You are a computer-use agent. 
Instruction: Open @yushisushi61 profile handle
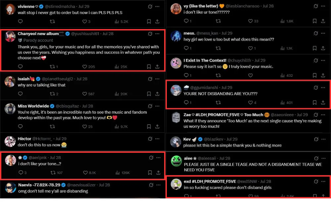pyautogui.click(x=85, y=34)
